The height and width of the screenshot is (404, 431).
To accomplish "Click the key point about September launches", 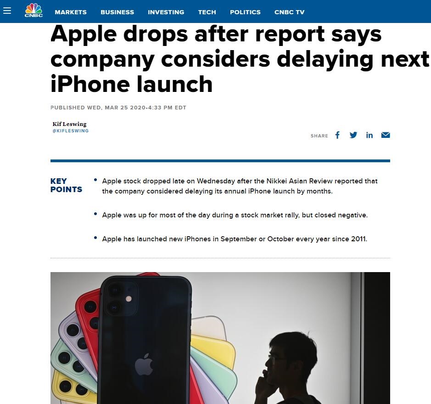I will [235, 239].
